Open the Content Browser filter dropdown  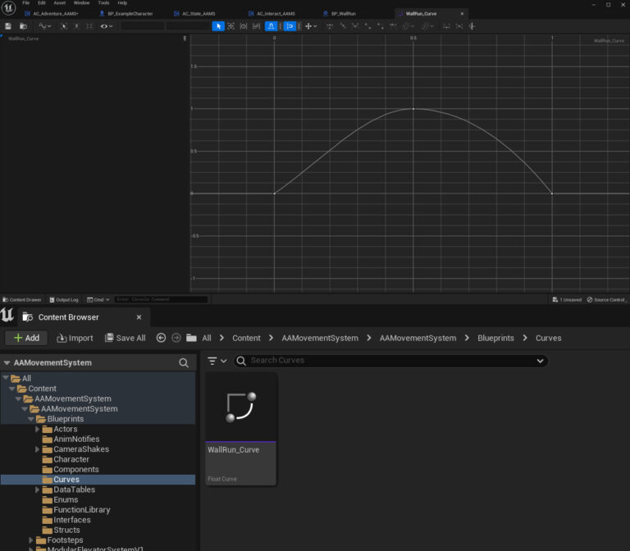point(217,361)
